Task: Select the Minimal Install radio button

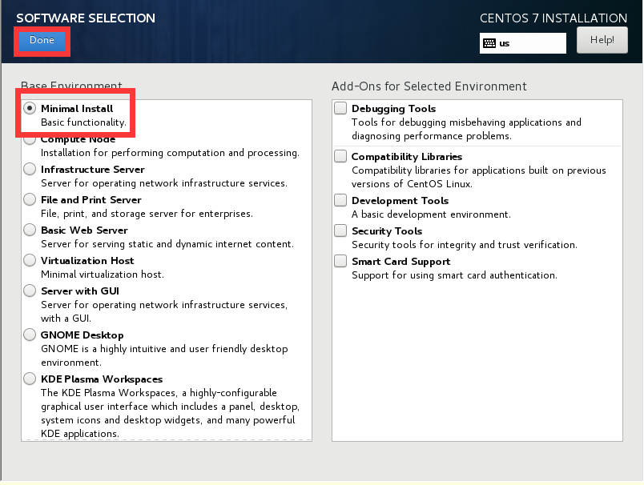Action: pyautogui.click(x=30, y=109)
